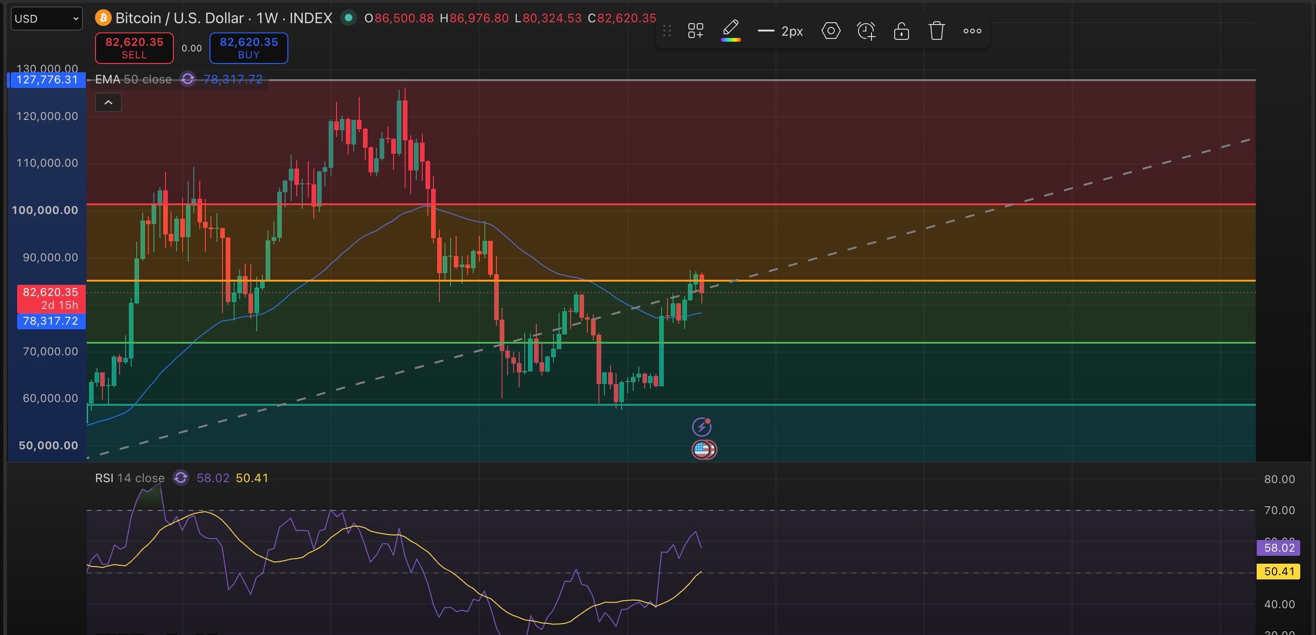Click the Bitcoin logo icon in the chart title

(x=103, y=19)
